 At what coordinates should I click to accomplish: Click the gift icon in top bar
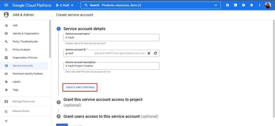pyautogui.click(x=227, y=5)
